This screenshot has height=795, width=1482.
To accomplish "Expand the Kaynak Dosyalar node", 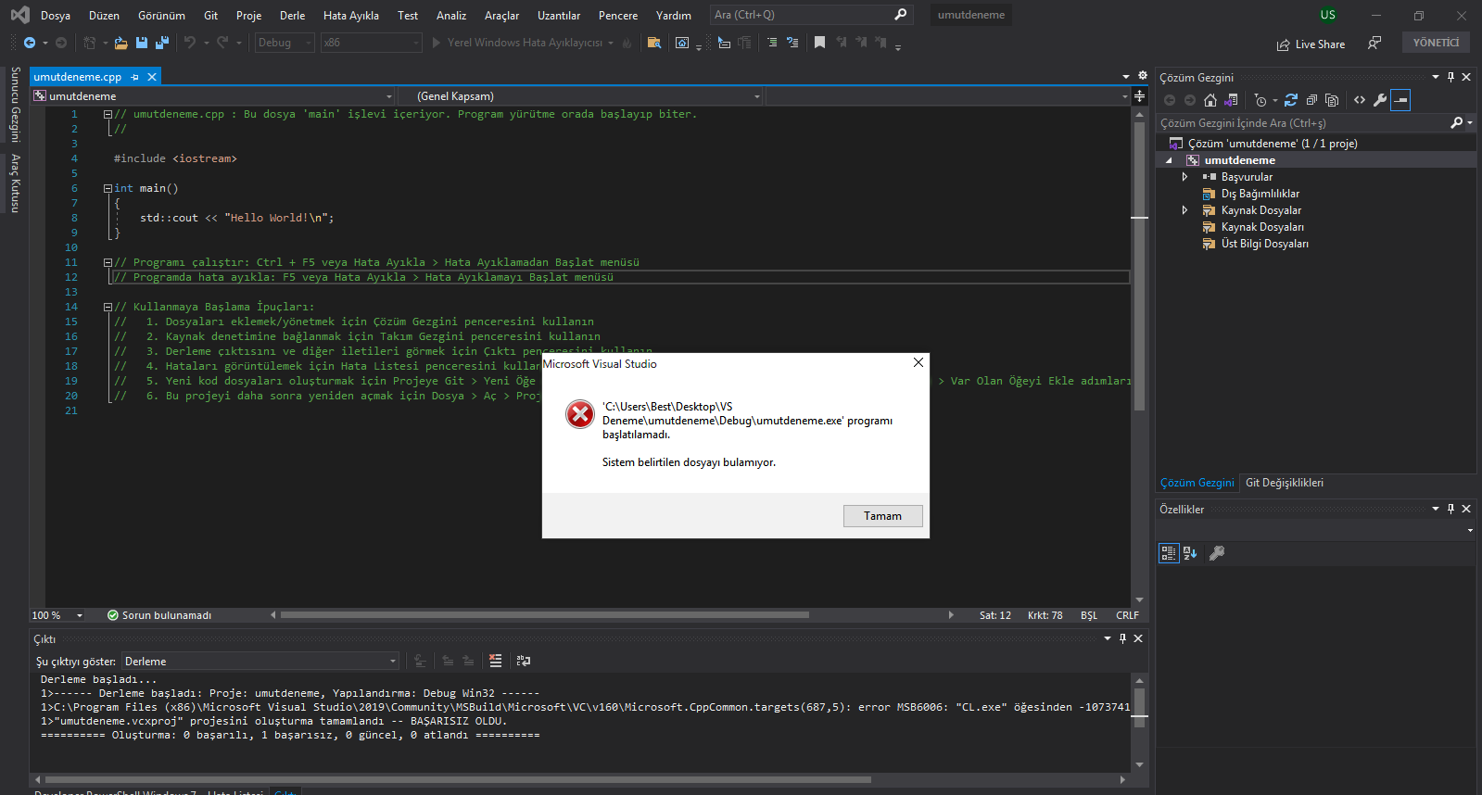I will [x=1184, y=210].
